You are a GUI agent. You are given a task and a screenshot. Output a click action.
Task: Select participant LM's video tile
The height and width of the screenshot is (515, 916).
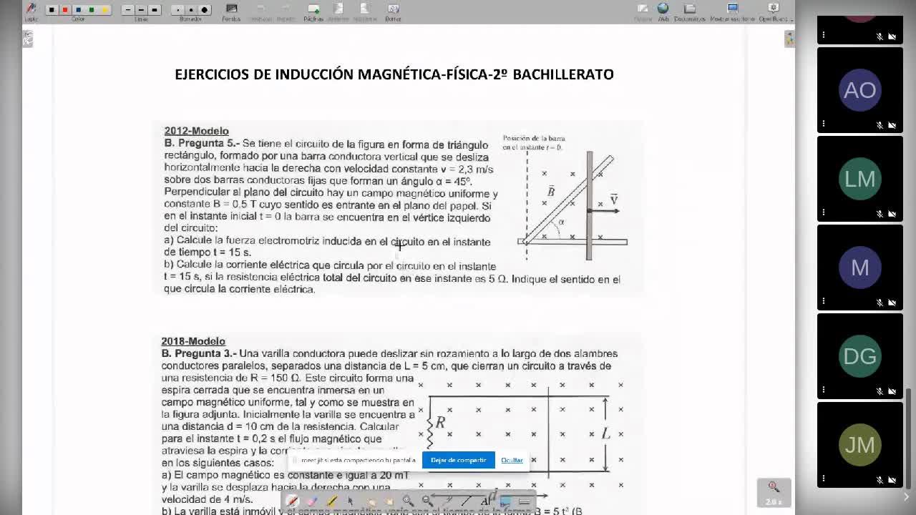point(860,179)
